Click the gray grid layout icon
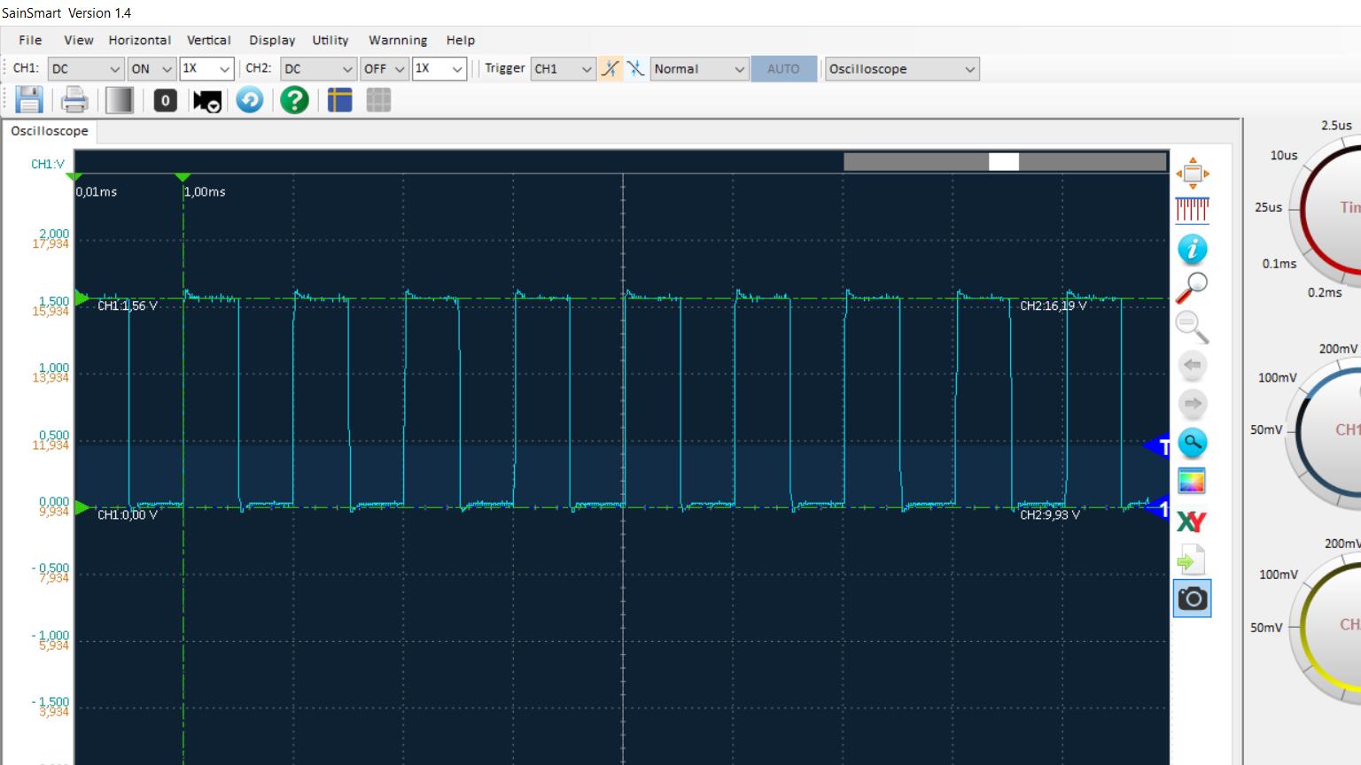The width and height of the screenshot is (1361, 765). pyautogui.click(x=378, y=100)
